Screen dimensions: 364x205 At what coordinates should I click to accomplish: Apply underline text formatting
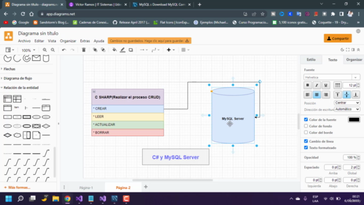coord(326,85)
